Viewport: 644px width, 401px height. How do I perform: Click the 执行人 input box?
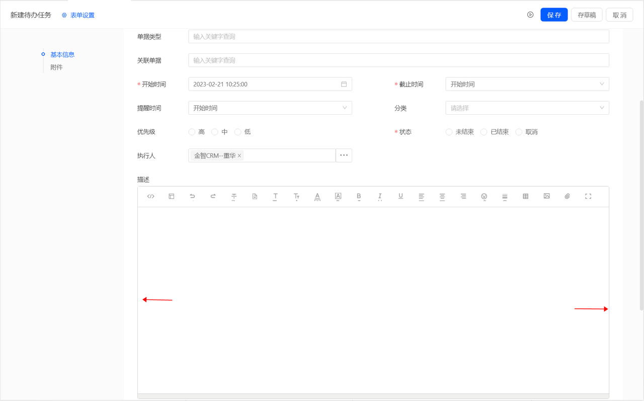click(x=262, y=155)
